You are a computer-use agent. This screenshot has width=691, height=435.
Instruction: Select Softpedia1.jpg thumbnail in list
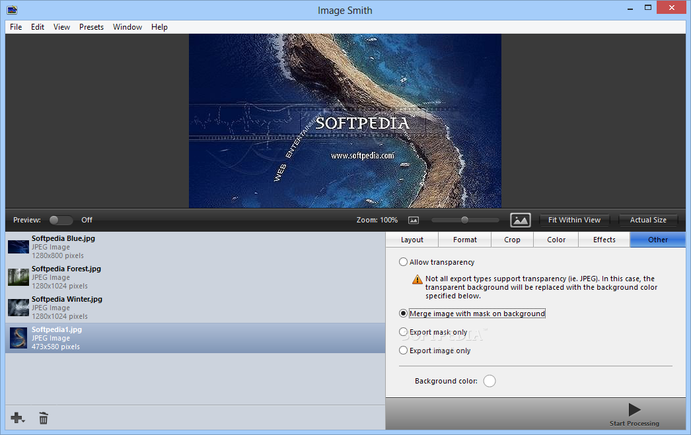[18, 338]
